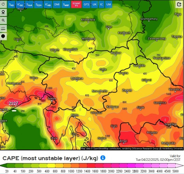This screenshot has height=174, width=184.
Task: Click the Rijeka city label
Action: click(75, 115)
